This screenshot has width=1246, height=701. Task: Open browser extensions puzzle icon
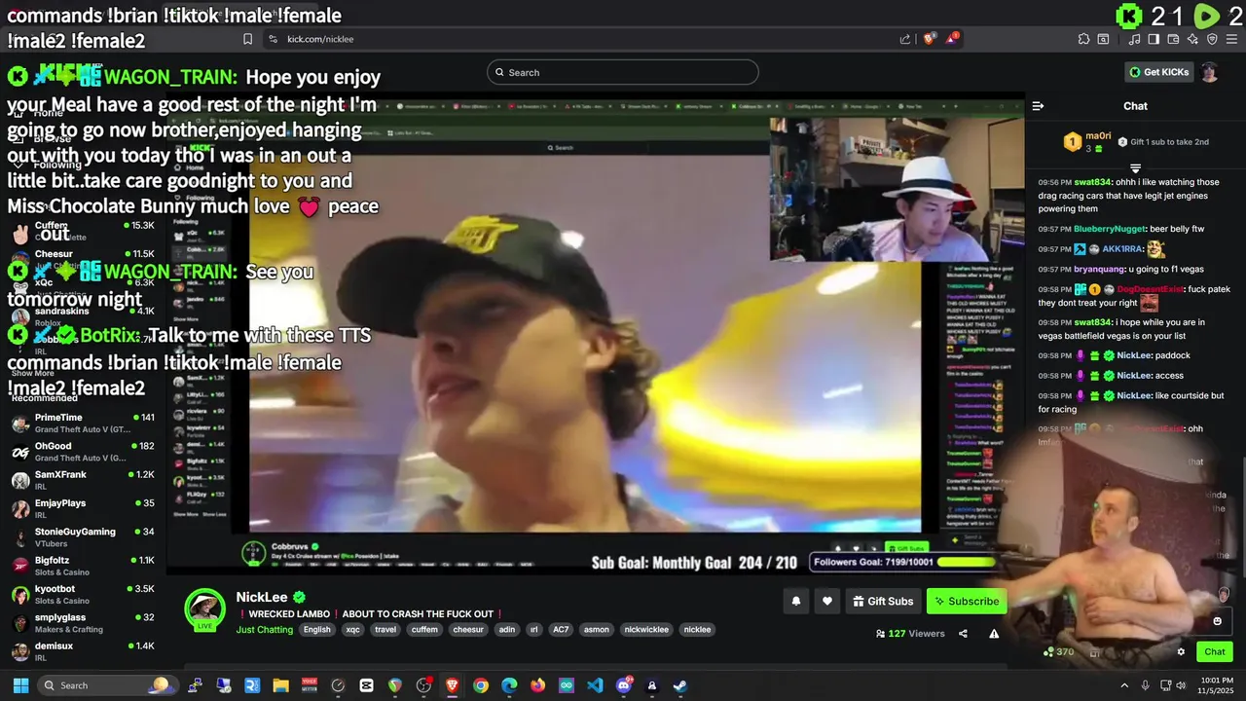1083,39
